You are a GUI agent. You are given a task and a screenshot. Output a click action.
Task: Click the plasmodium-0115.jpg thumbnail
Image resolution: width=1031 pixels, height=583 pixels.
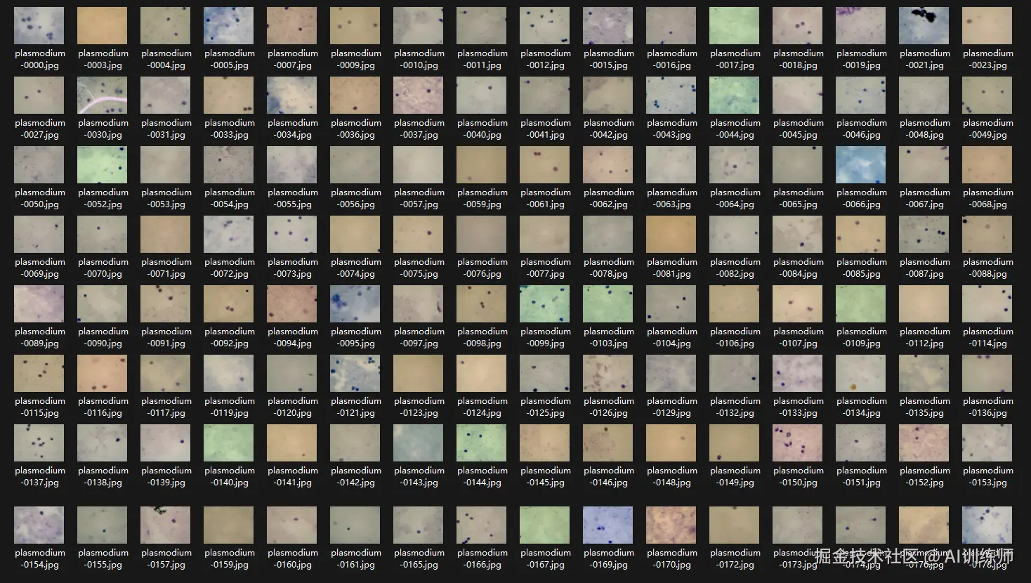pos(39,374)
